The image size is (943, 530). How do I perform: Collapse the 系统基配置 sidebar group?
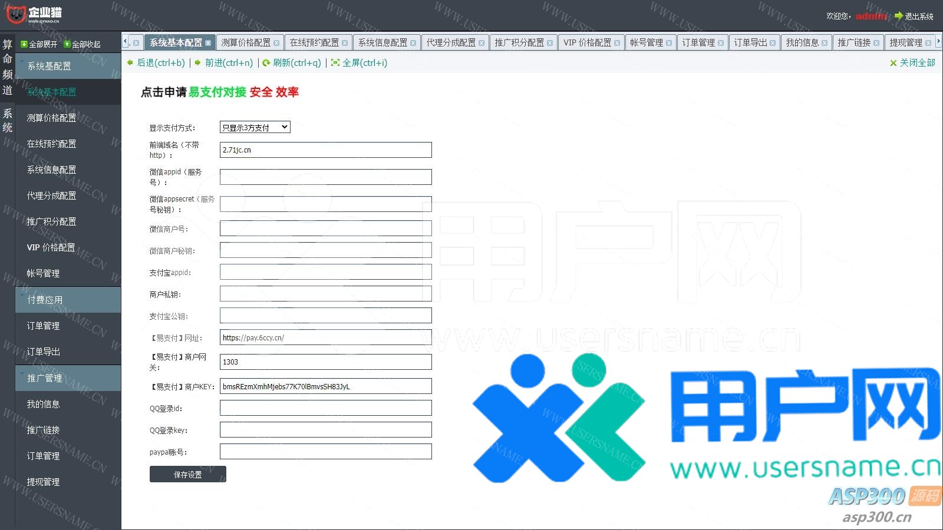click(x=68, y=66)
